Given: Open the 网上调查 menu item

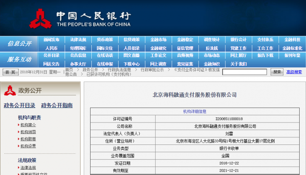Looking at the screenshot, I should 158,64.
